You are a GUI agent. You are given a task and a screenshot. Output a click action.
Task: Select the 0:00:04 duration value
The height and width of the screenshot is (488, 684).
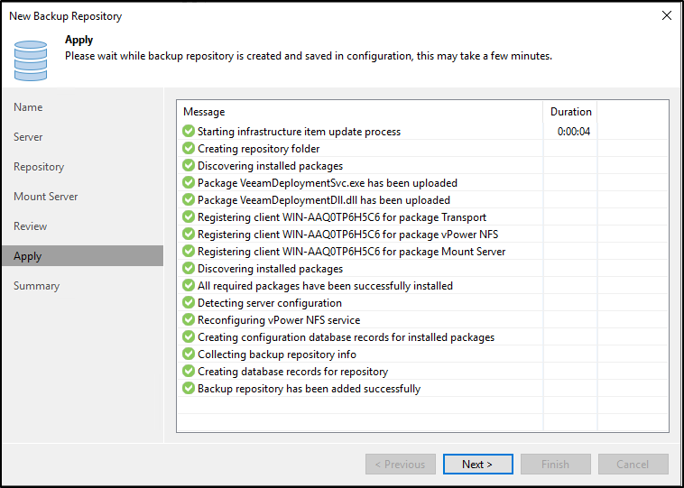574,132
